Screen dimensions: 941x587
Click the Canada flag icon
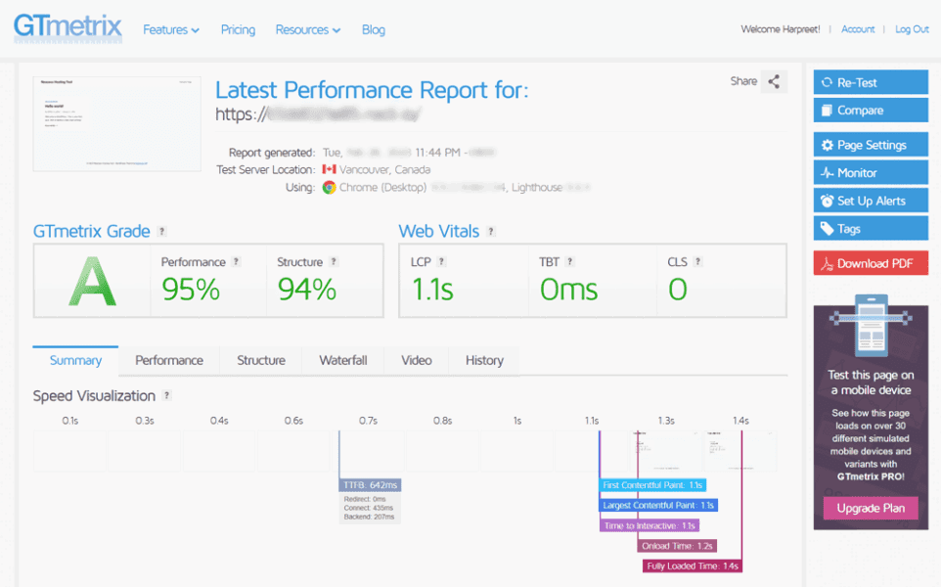pyautogui.click(x=329, y=169)
